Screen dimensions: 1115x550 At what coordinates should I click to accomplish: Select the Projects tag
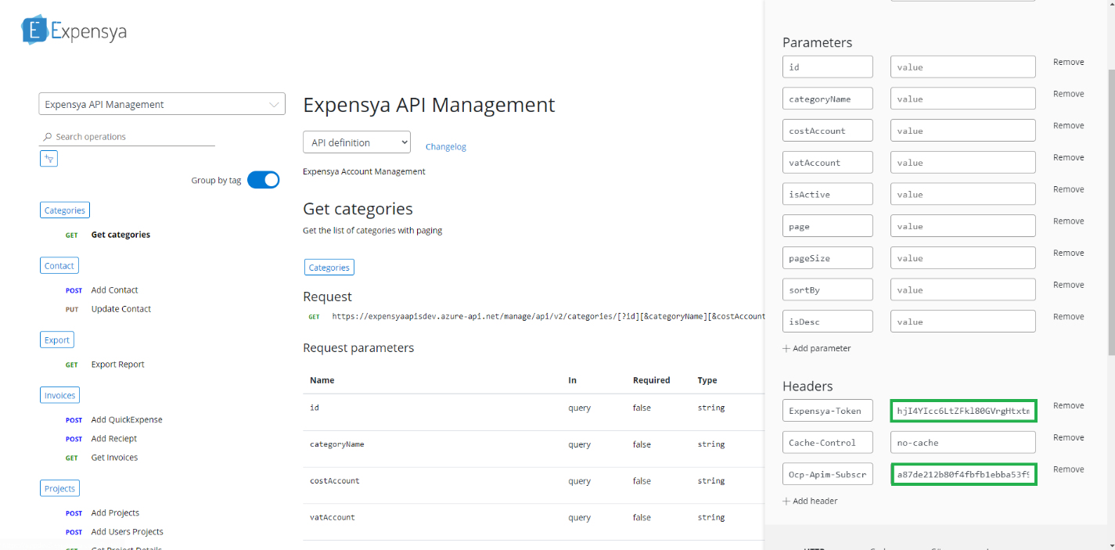tap(59, 489)
